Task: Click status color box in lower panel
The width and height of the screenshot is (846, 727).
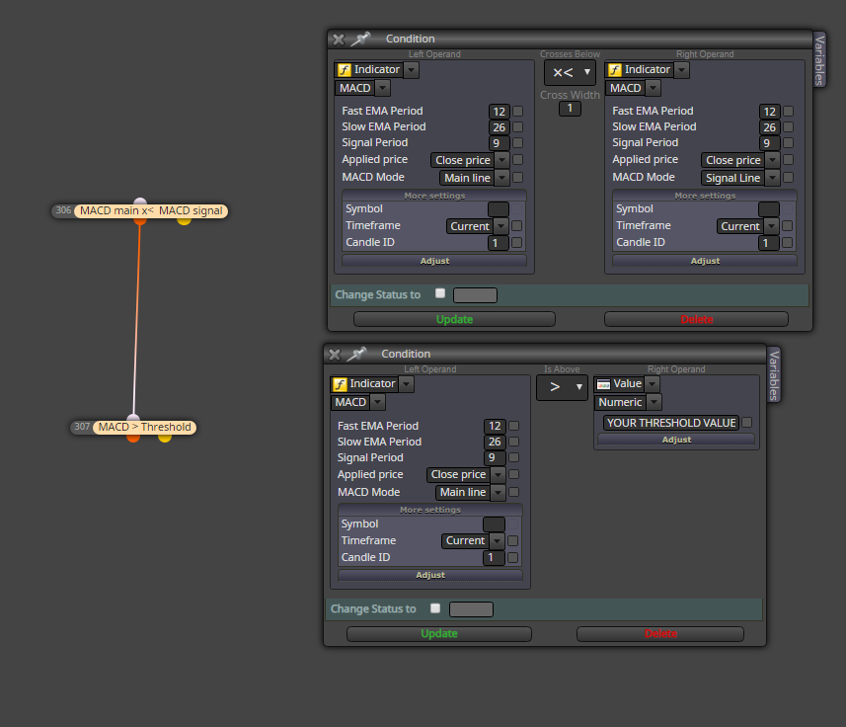Action: [x=471, y=609]
